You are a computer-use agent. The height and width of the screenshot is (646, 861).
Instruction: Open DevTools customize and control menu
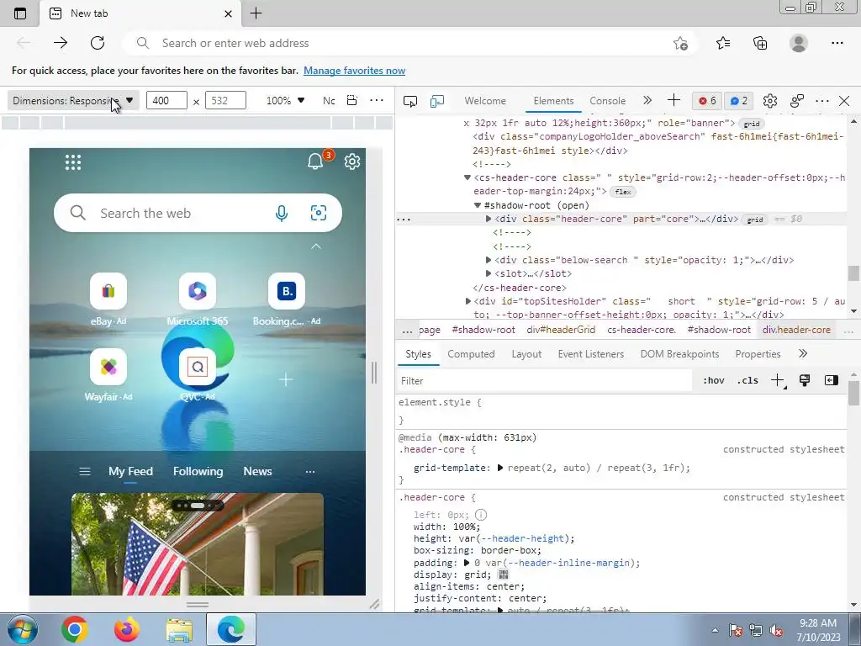point(822,101)
